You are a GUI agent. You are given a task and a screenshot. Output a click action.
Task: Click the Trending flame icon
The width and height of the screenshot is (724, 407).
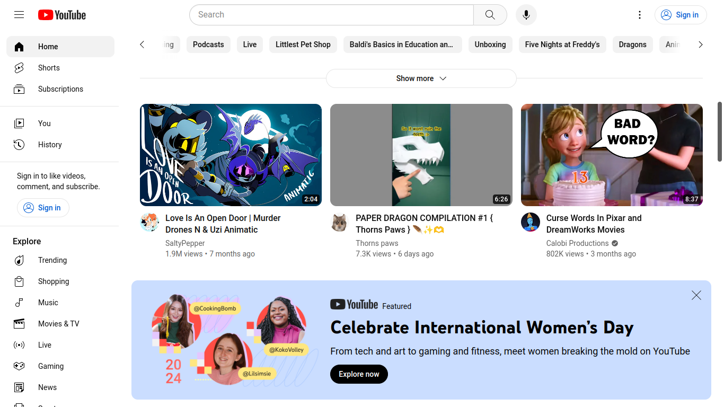point(19,260)
